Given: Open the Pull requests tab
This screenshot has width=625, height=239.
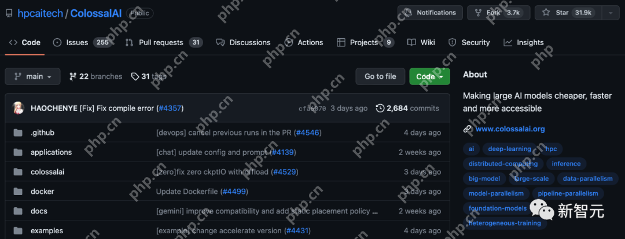Looking at the screenshot, I should point(164,42).
